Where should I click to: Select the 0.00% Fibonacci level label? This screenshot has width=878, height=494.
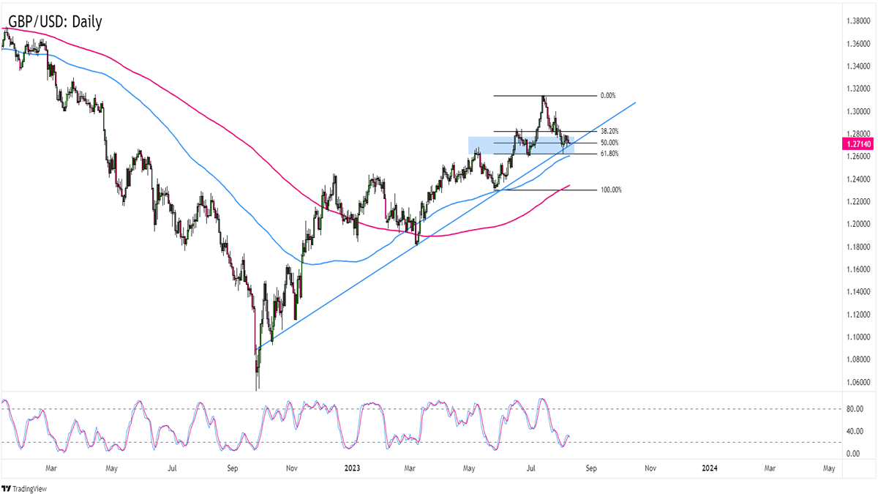pyautogui.click(x=607, y=96)
